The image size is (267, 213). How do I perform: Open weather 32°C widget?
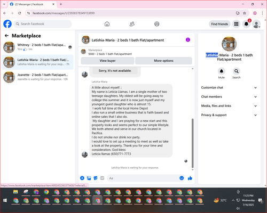pos(221,200)
